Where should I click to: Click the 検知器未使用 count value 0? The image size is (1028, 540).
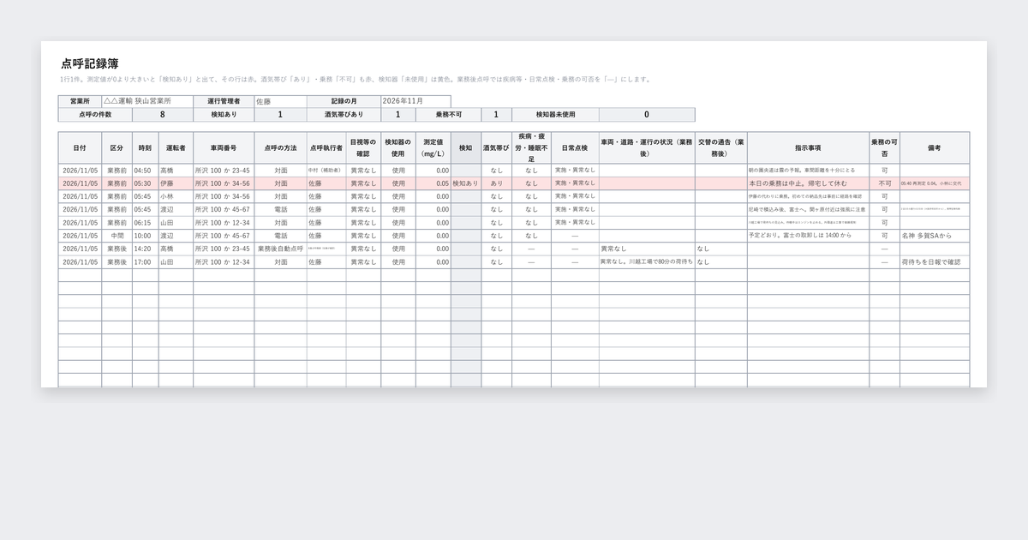[x=647, y=114]
